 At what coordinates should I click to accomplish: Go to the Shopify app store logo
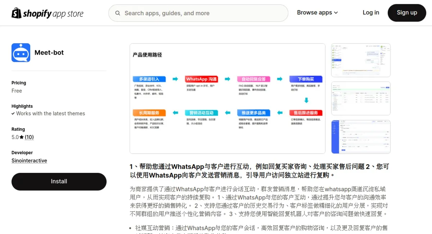coord(48,13)
